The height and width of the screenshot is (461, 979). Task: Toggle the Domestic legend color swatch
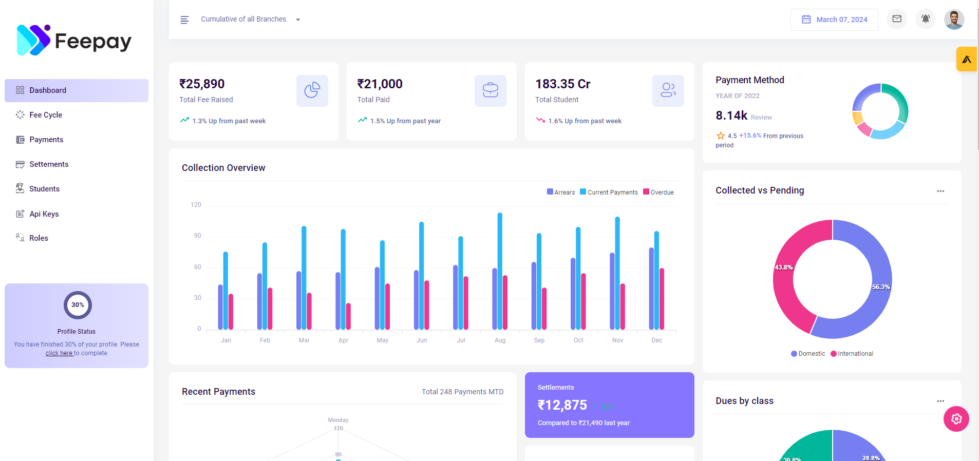[x=794, y=354]
